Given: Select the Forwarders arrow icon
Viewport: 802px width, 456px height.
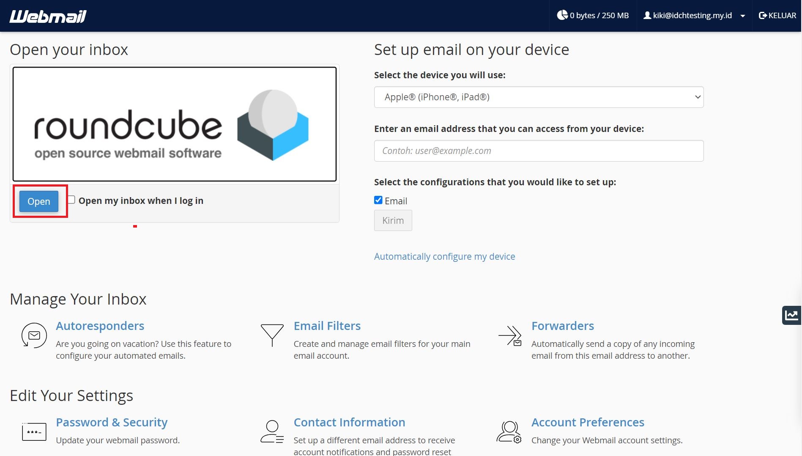Looking at the screenshot, I should 509,335.
